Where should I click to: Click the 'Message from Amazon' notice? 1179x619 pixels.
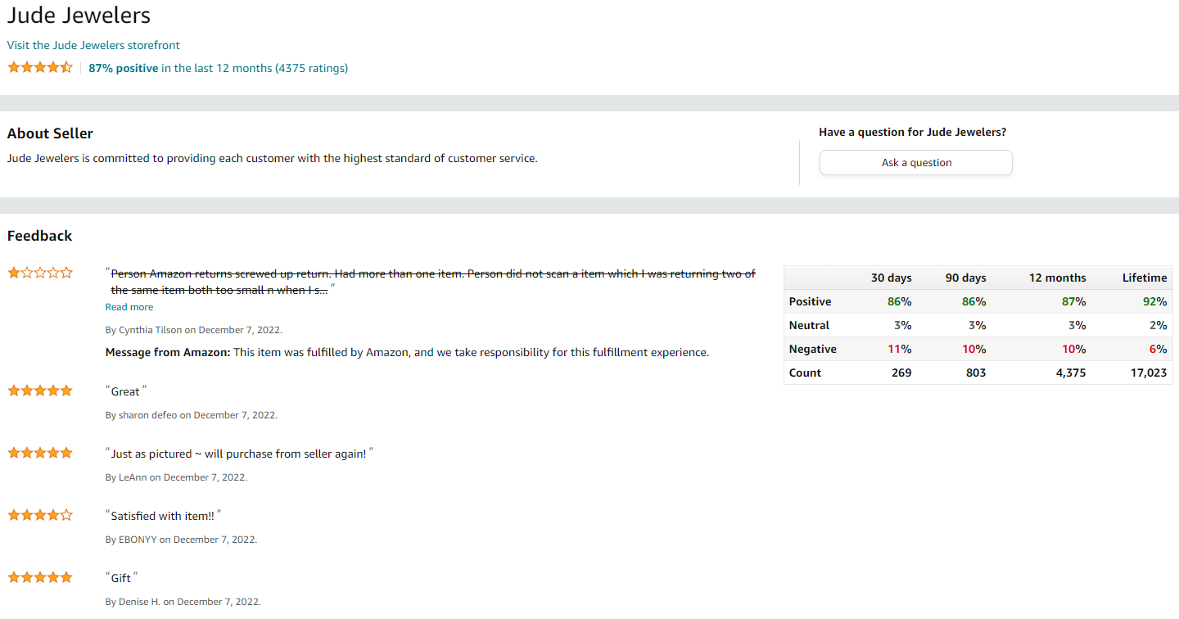pos(407,353)
